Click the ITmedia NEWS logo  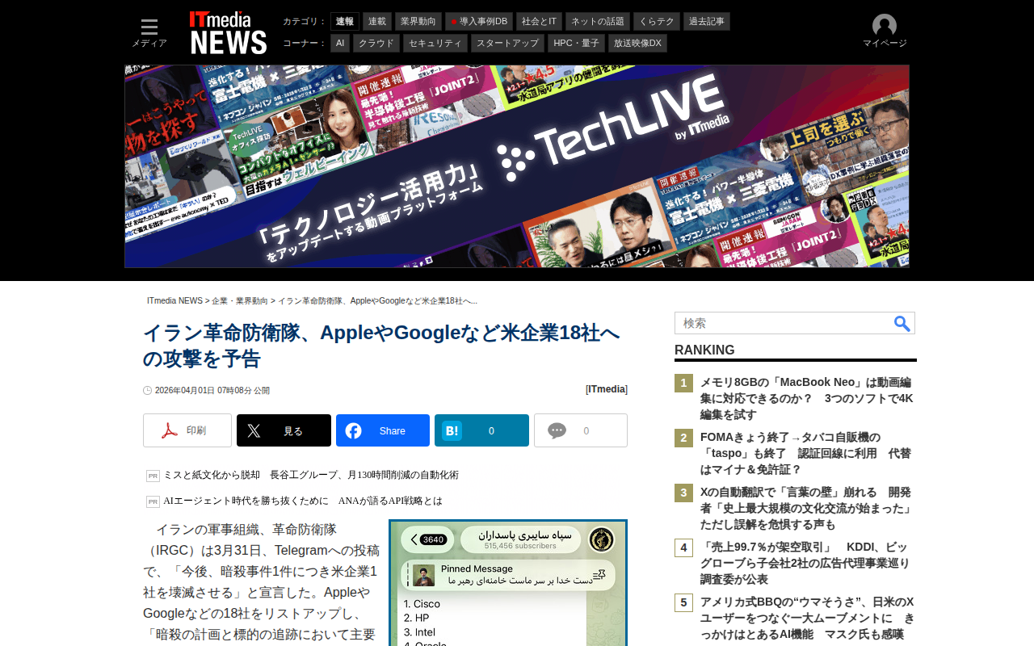tap(228, 33)
